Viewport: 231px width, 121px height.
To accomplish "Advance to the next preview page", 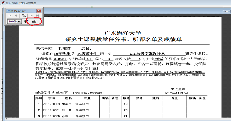I will point(31,16).
